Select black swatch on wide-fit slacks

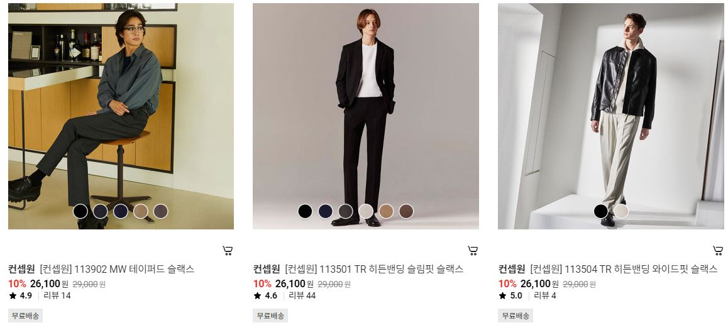click(x=601, y=212)
